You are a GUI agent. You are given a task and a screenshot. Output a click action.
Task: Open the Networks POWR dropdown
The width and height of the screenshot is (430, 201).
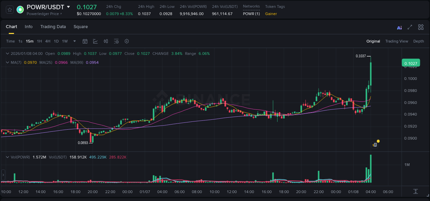[251, 14]
